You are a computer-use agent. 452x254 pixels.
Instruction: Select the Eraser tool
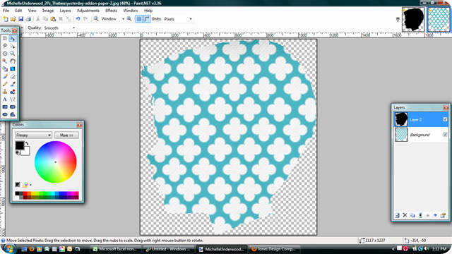(13, 76)
